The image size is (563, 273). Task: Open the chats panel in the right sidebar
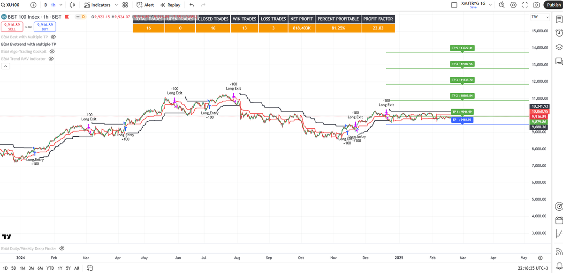pos(559,61)
